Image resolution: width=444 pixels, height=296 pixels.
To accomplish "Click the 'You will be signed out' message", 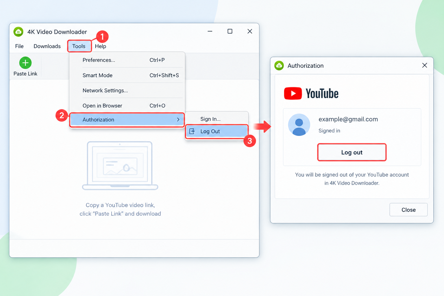I will 352,179.
